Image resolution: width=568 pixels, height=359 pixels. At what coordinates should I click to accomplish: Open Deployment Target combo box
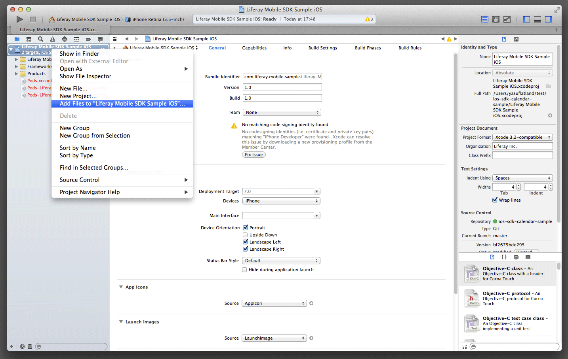click(x=281, y=191)
